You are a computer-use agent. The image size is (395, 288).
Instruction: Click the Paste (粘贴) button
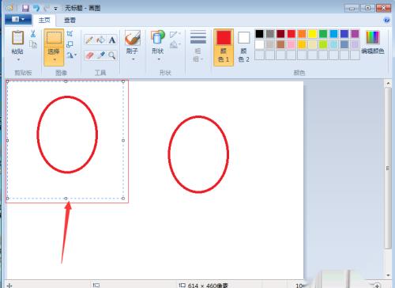coord(17,46)
